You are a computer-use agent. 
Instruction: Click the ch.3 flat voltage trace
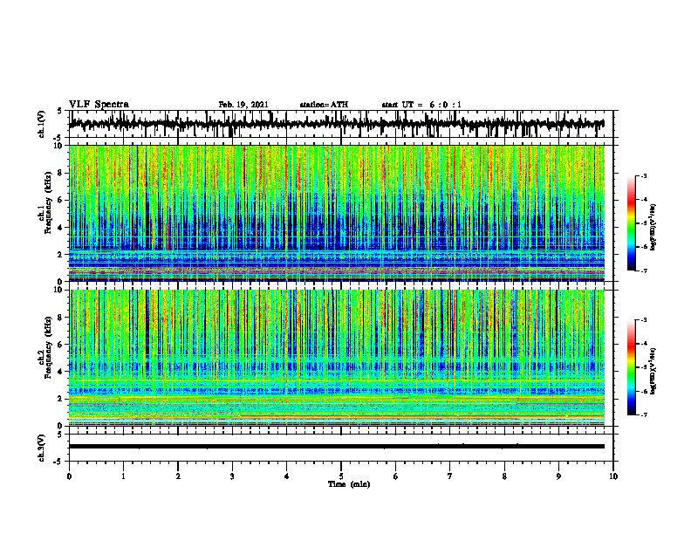coord(337,447)
